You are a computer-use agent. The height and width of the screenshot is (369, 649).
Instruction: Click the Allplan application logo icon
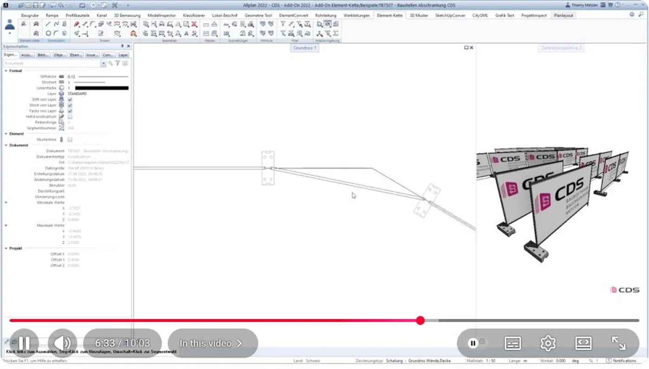[6, 5]
